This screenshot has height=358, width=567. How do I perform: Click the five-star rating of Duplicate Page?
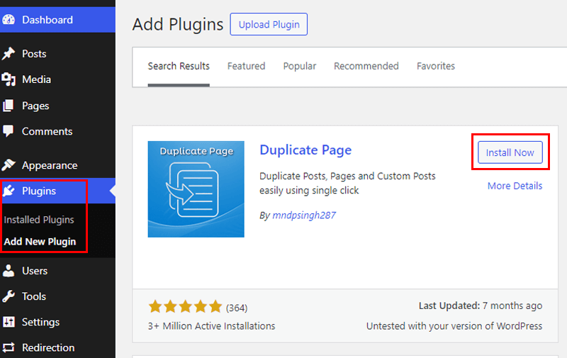[x=185, y=306]
